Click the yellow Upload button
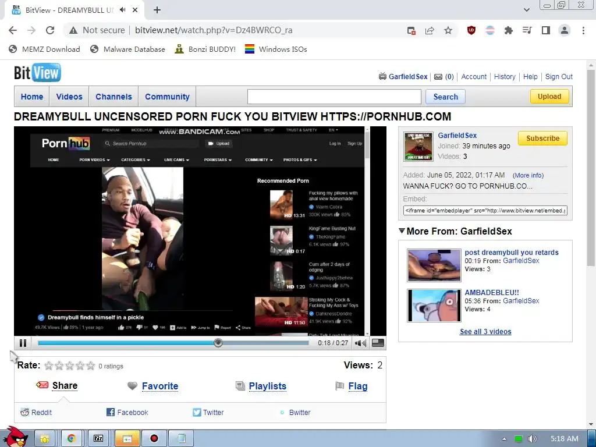 tap(549, 97)
